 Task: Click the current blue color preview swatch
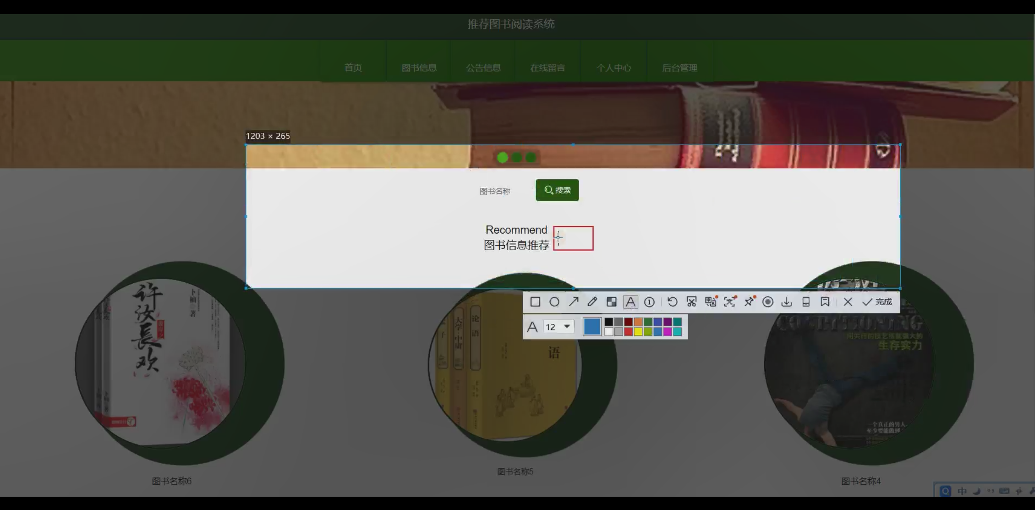[x=592, y=327]
